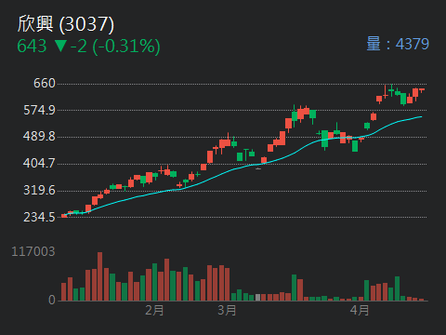The image size is (446, 335).
Task: Click the stock title 欣興 (3037)
Action: [x=66, y=24]
